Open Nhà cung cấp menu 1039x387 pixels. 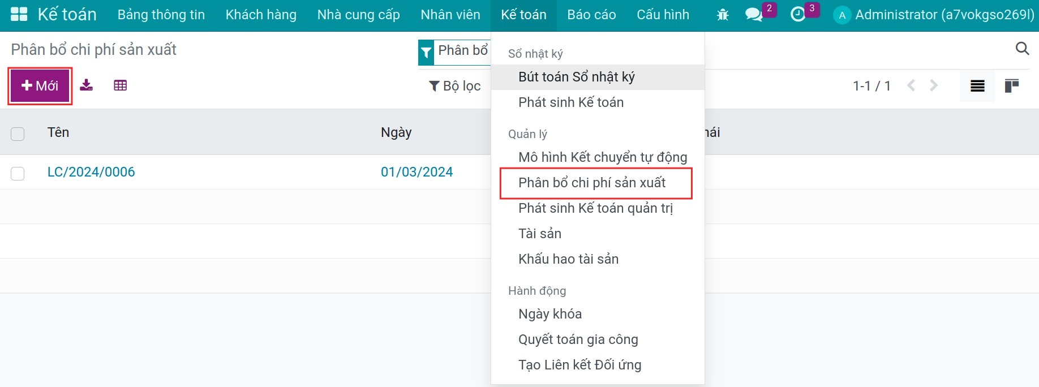pos(359,15)
